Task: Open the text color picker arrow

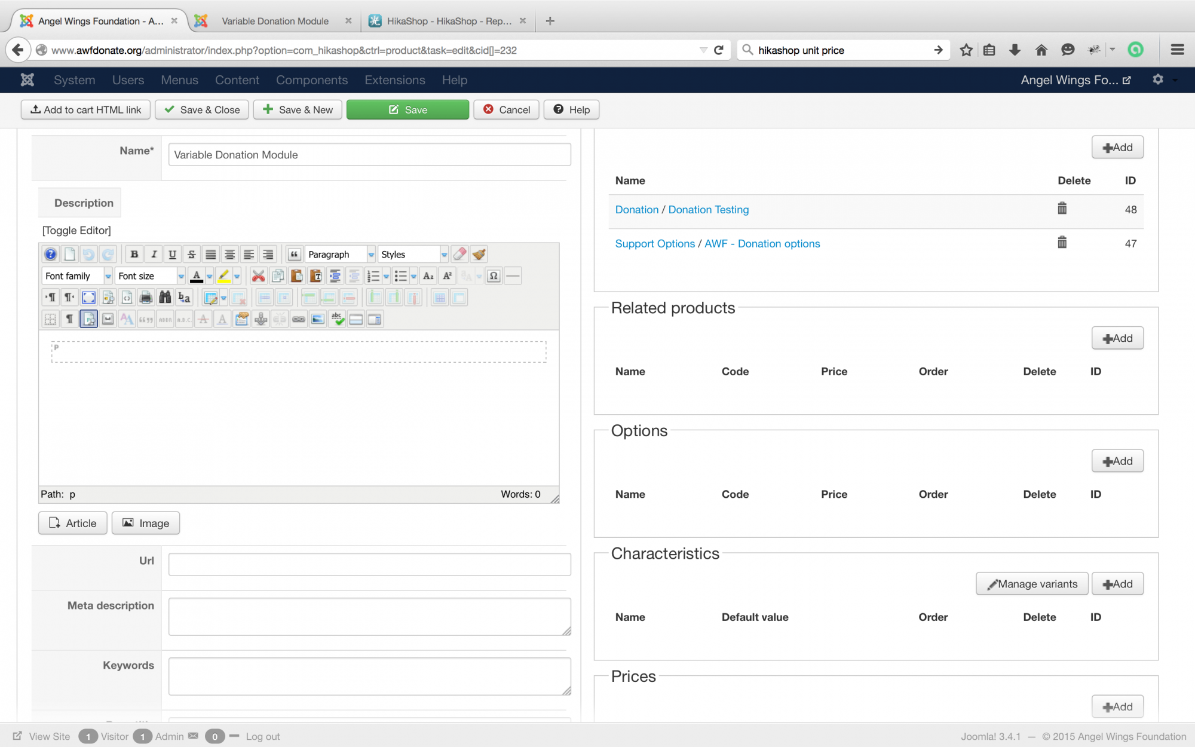Action: (210, 276)
